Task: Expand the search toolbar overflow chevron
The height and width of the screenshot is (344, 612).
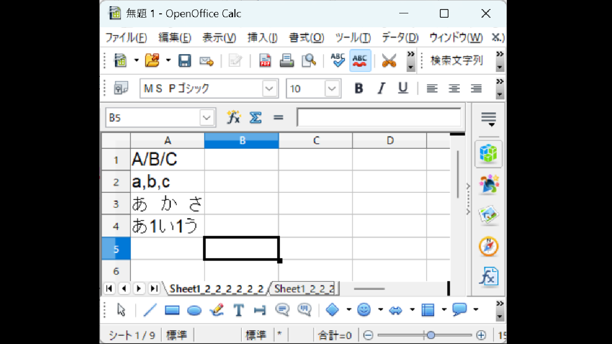Action: tap(500, 61)
